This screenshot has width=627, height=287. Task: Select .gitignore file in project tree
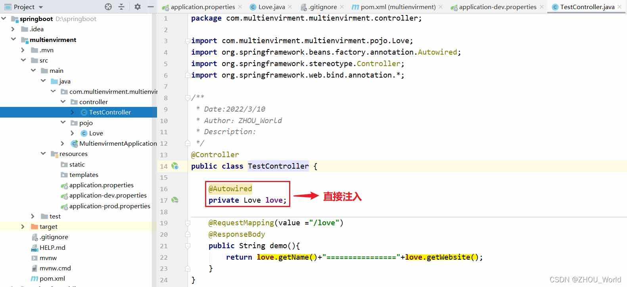(54, 237)
